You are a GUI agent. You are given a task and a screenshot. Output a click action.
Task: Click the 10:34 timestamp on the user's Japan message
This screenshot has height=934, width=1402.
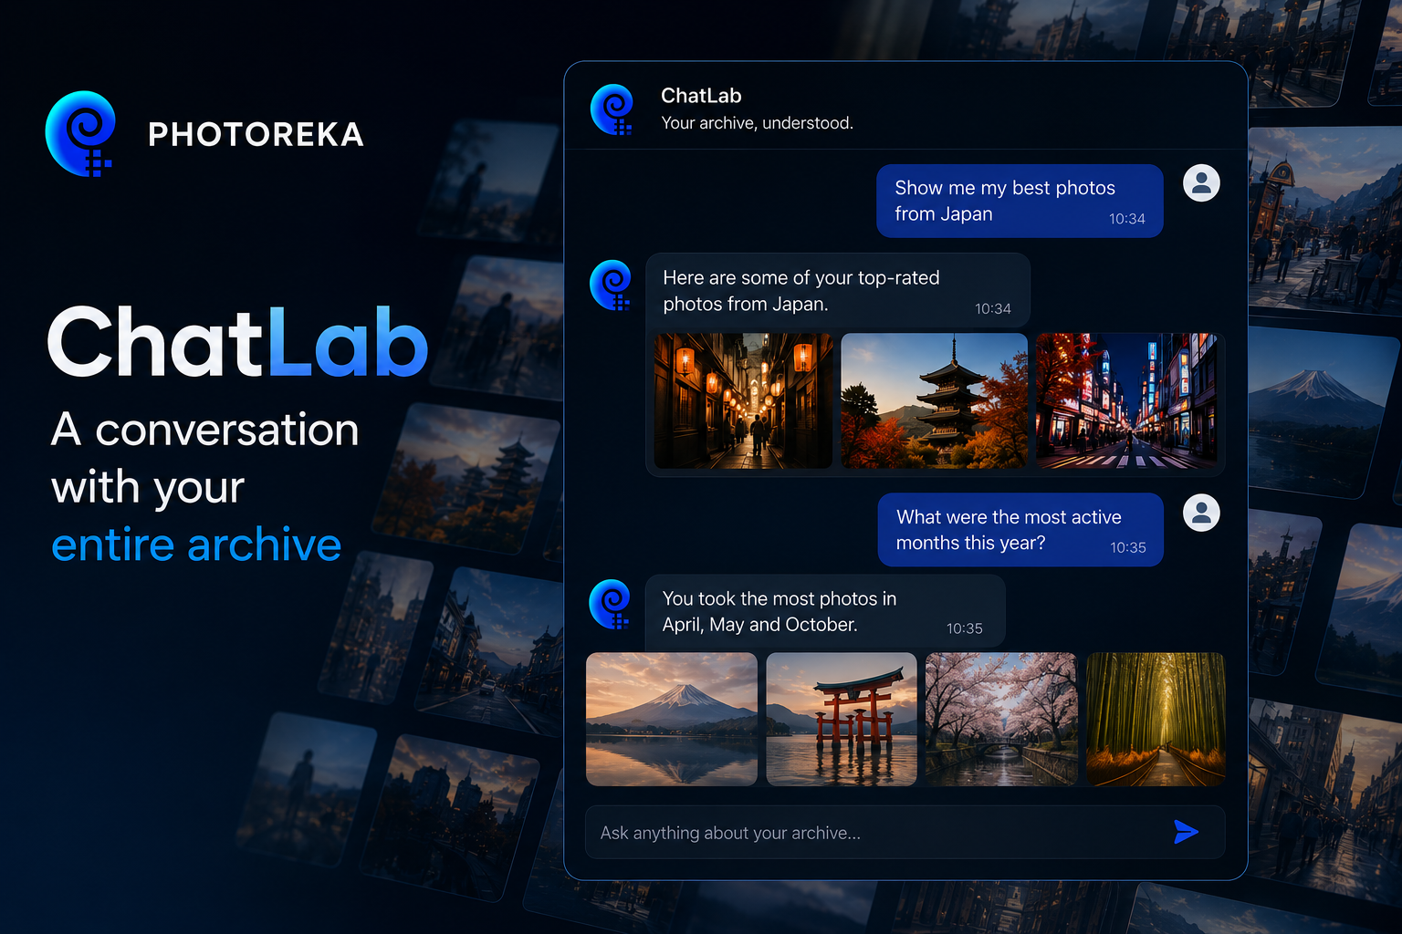[x=1126, y=219]
